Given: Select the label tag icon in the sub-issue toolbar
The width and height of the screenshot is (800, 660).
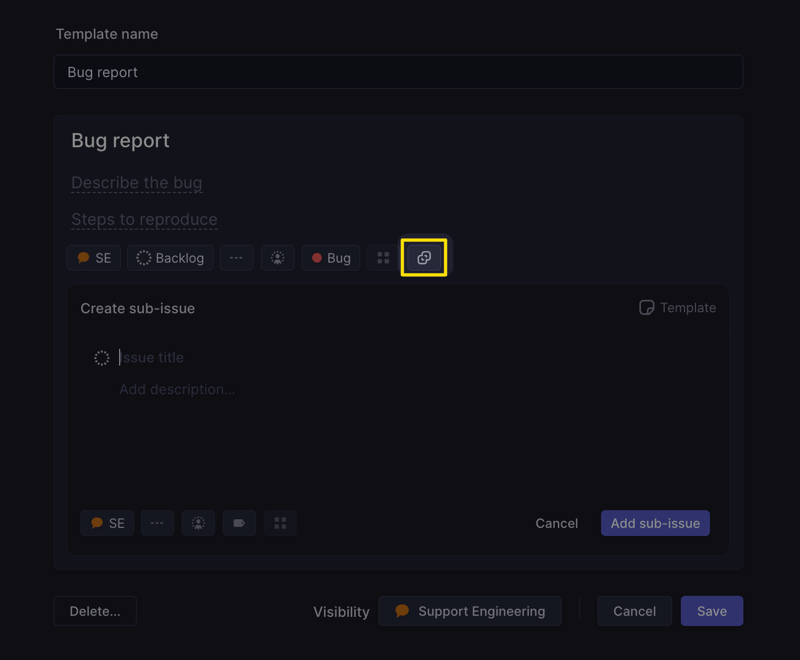Looking at the screenshot, I should point(239,523).
